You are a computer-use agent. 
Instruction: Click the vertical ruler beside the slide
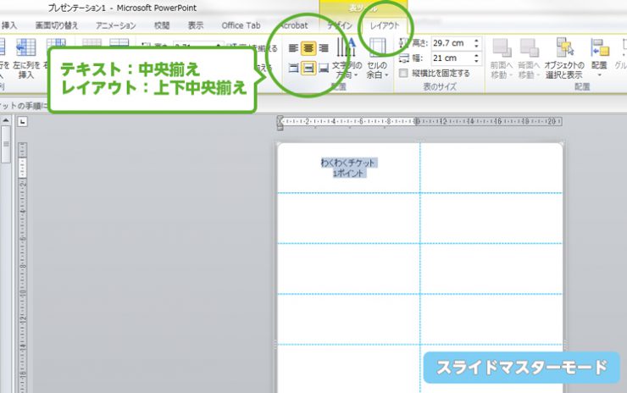coord(23,267)
